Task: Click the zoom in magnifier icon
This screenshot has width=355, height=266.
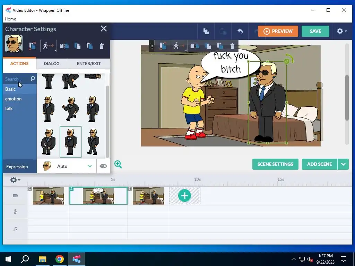Action: coord(118,164)
